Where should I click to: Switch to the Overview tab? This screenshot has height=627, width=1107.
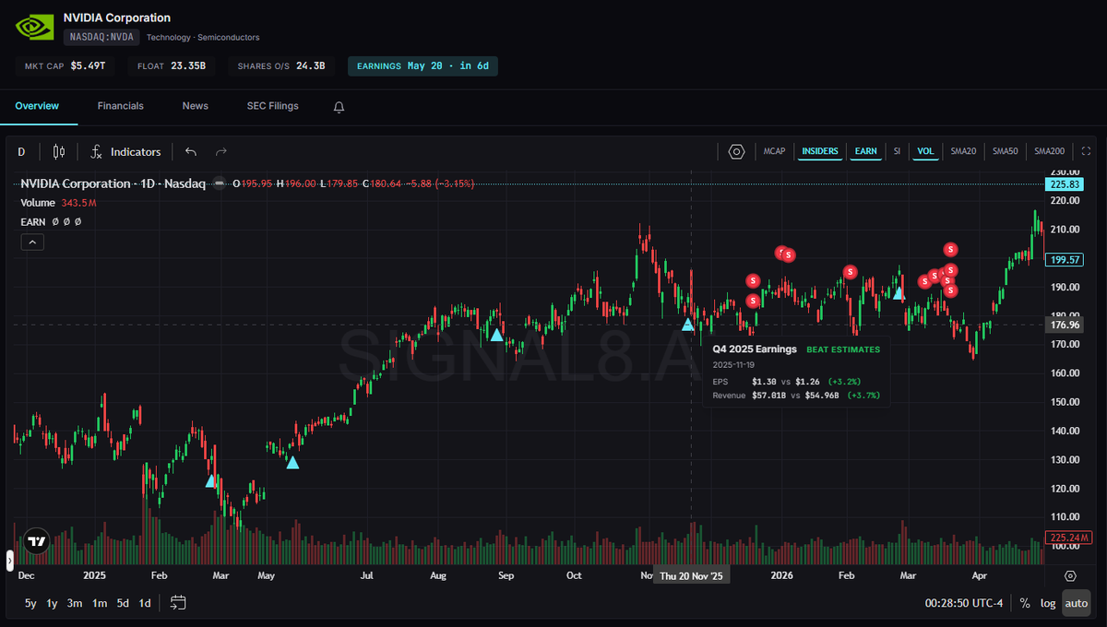(x=37, y=106)
